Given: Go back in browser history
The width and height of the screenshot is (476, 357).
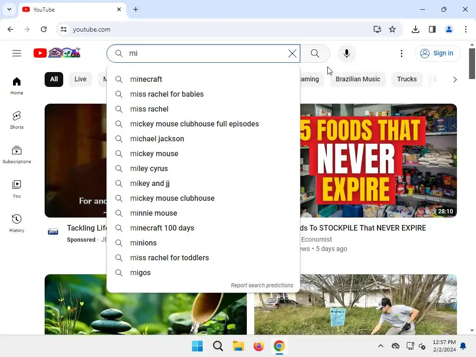Looking at the screenshot, I should click(10, 29).
